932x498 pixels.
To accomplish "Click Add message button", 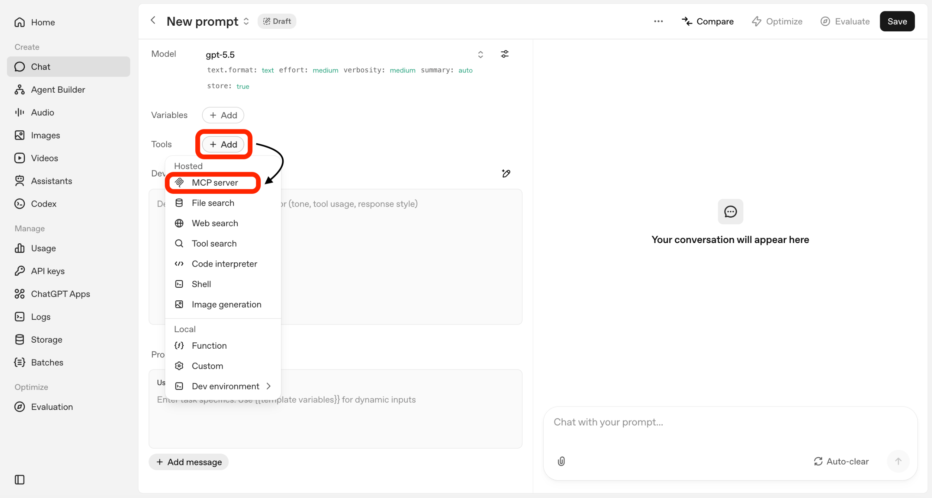I will point(189,462).
